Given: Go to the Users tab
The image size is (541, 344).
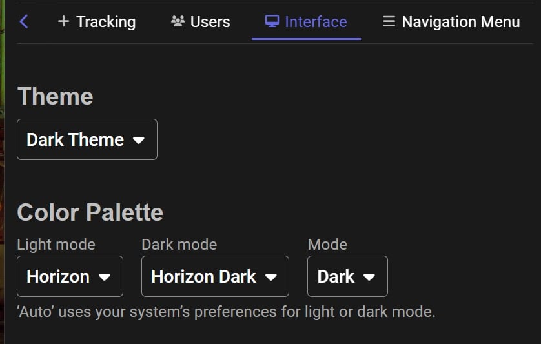Looking at the screenshot, I should (210, 22).
